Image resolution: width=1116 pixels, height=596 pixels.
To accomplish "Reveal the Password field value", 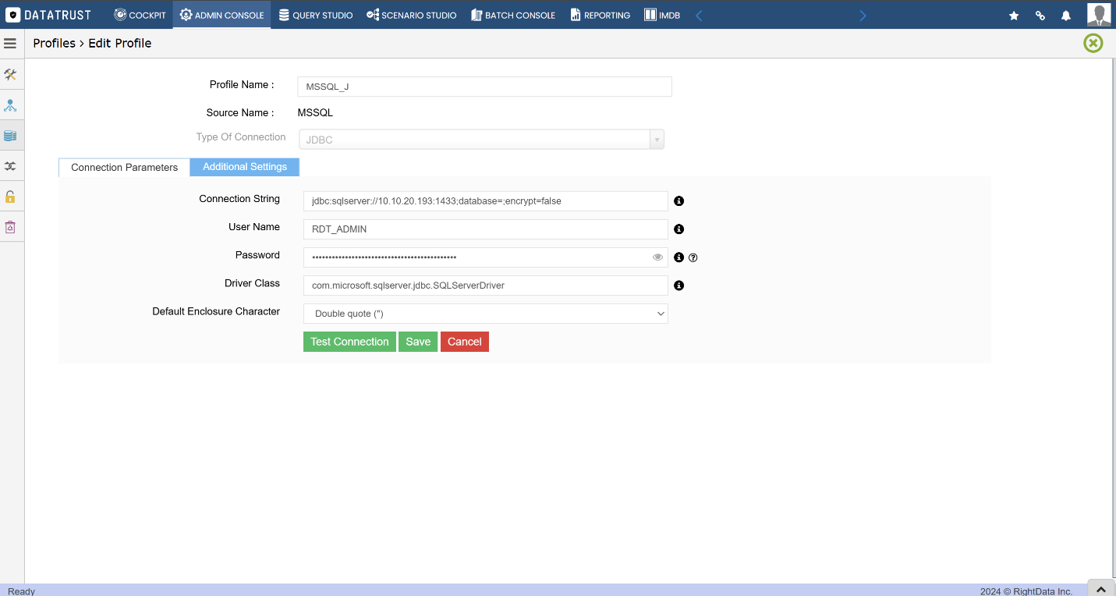I will [x=657, y=257].
